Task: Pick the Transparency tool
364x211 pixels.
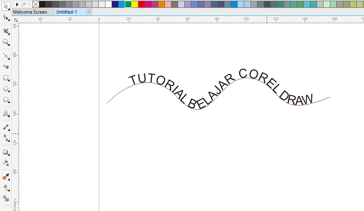Action: click(x=6, y=163)
